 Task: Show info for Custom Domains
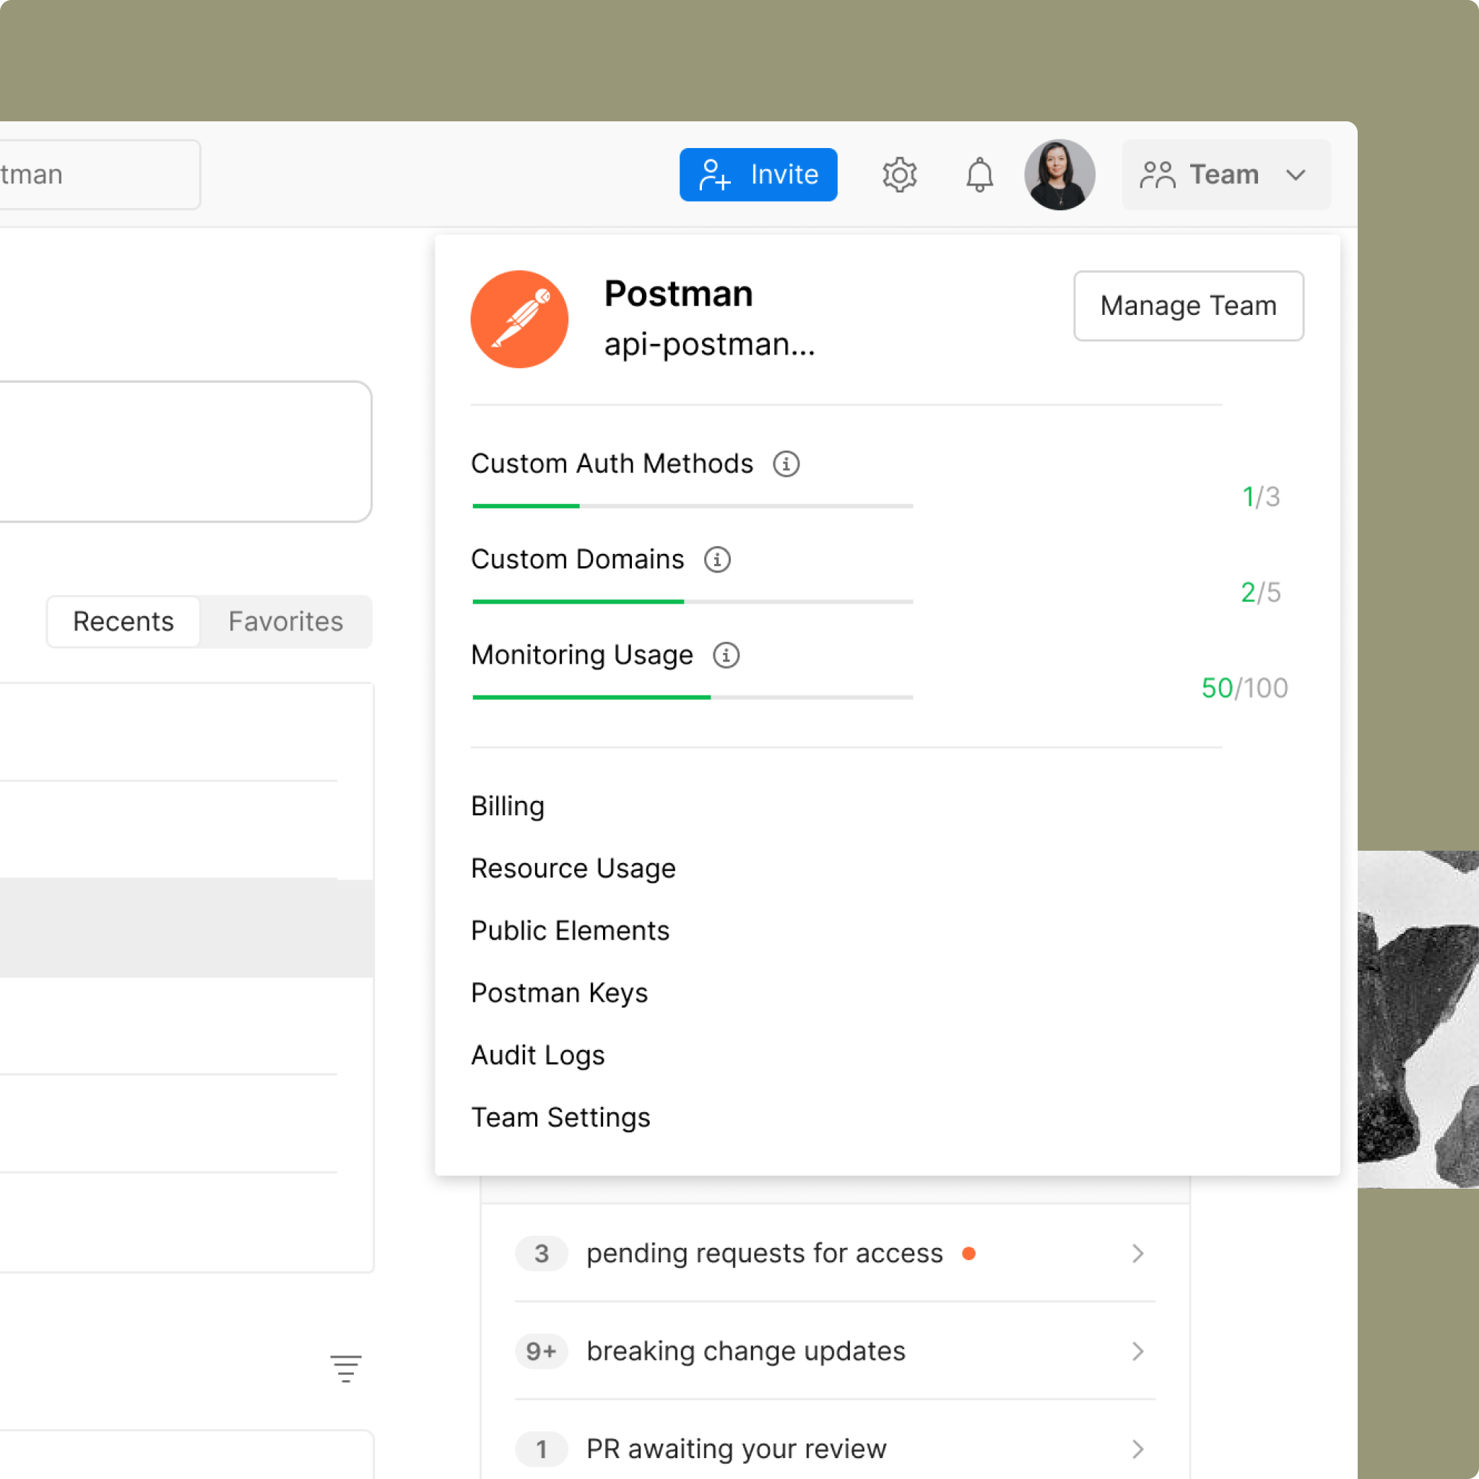717,560
